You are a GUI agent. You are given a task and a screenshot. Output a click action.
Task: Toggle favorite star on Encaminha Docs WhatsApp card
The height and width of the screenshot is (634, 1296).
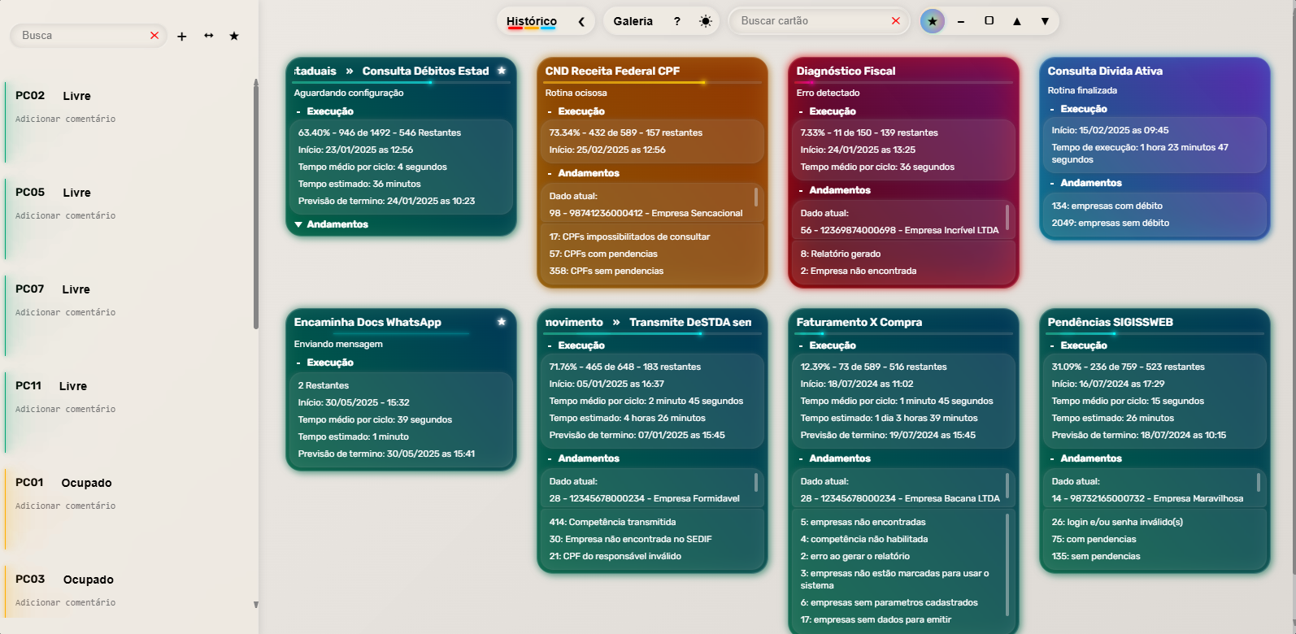click(x=502, y=322)
